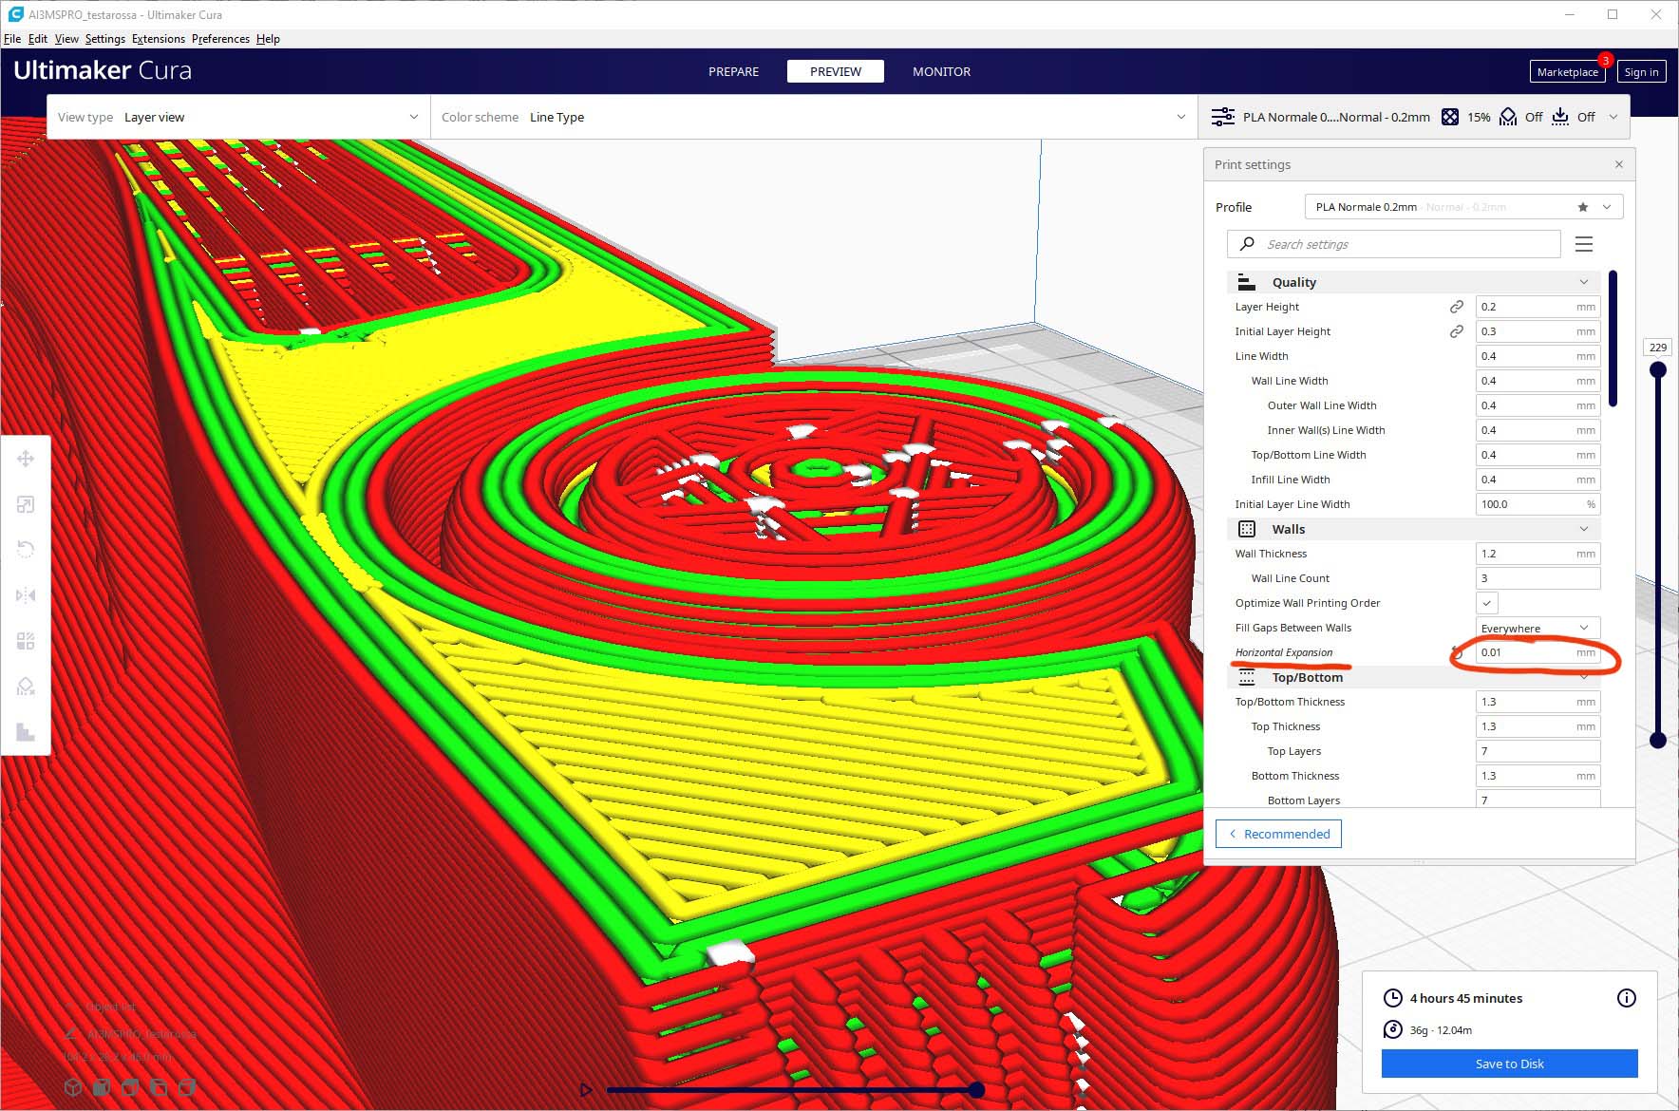The width and height of the screenshot is (1679, 1111).
Task: Click the Sign in button
Action: [1641, 72]
